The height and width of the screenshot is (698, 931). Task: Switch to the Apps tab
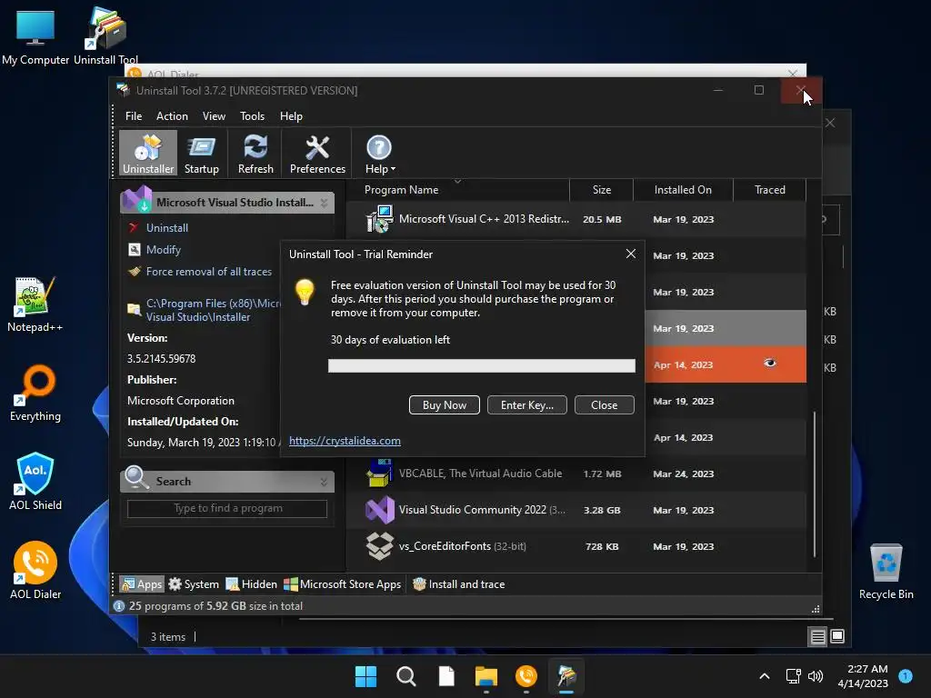142,584
